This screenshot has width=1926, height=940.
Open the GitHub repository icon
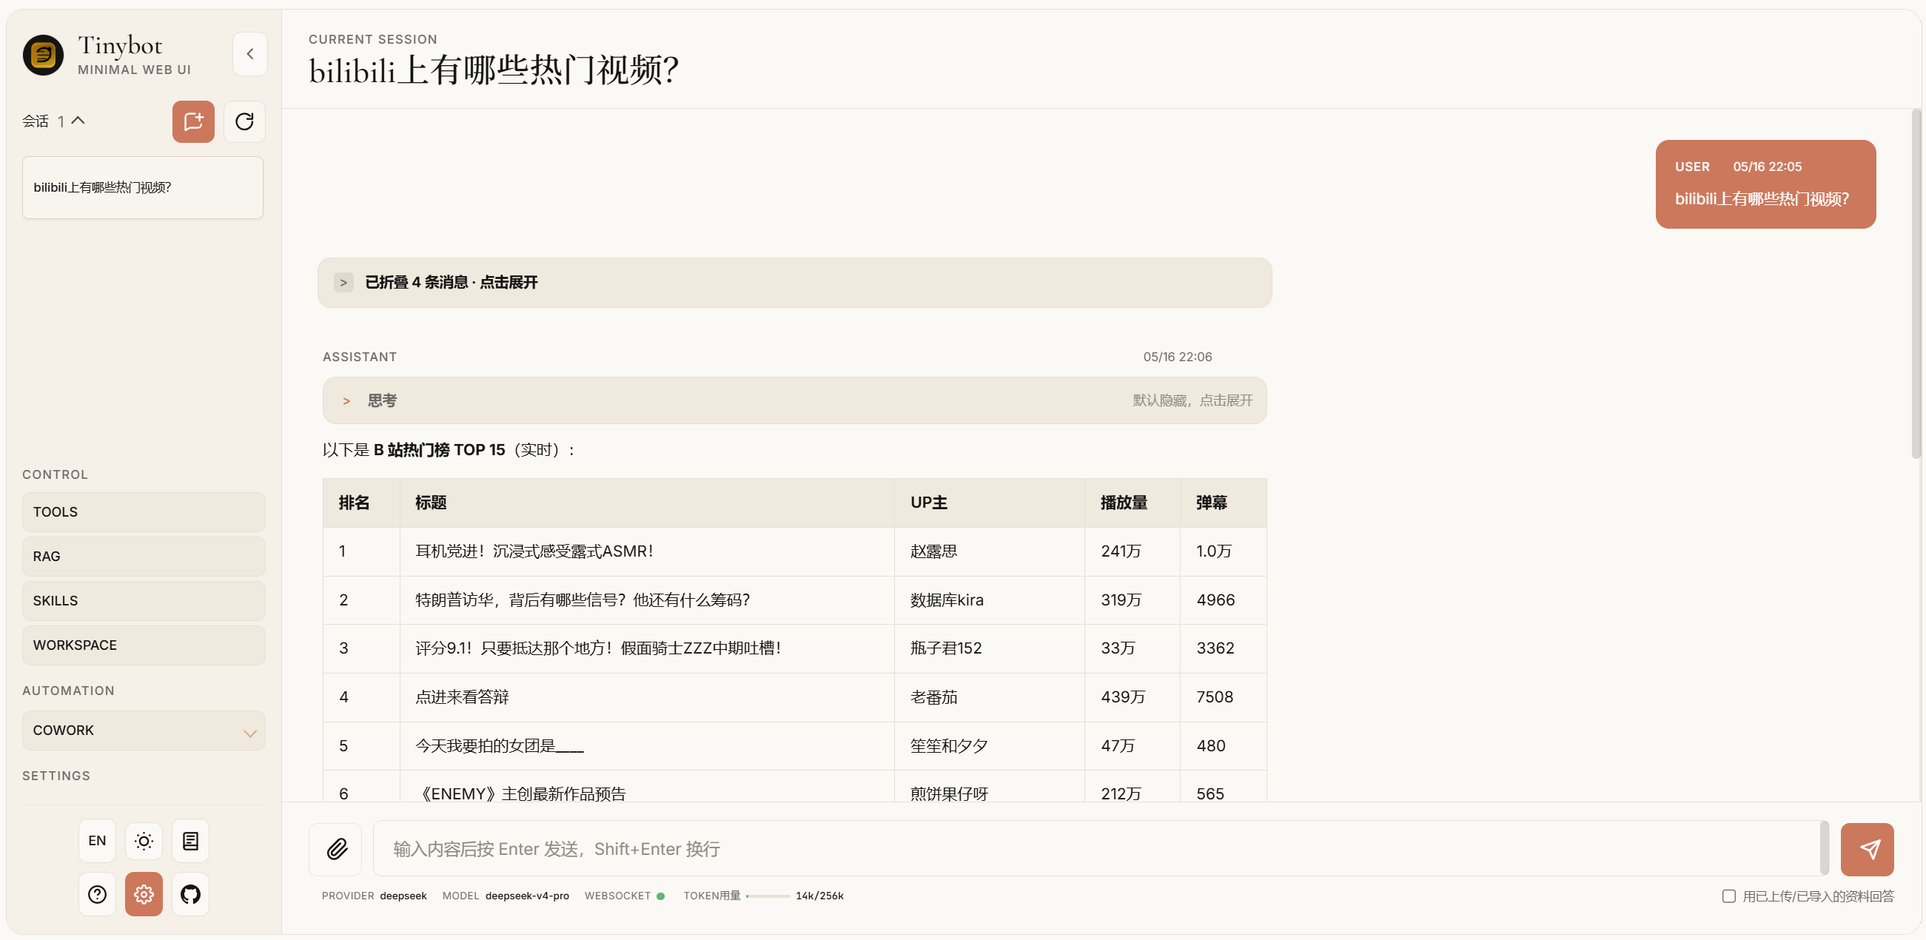(x=191, y=893)
